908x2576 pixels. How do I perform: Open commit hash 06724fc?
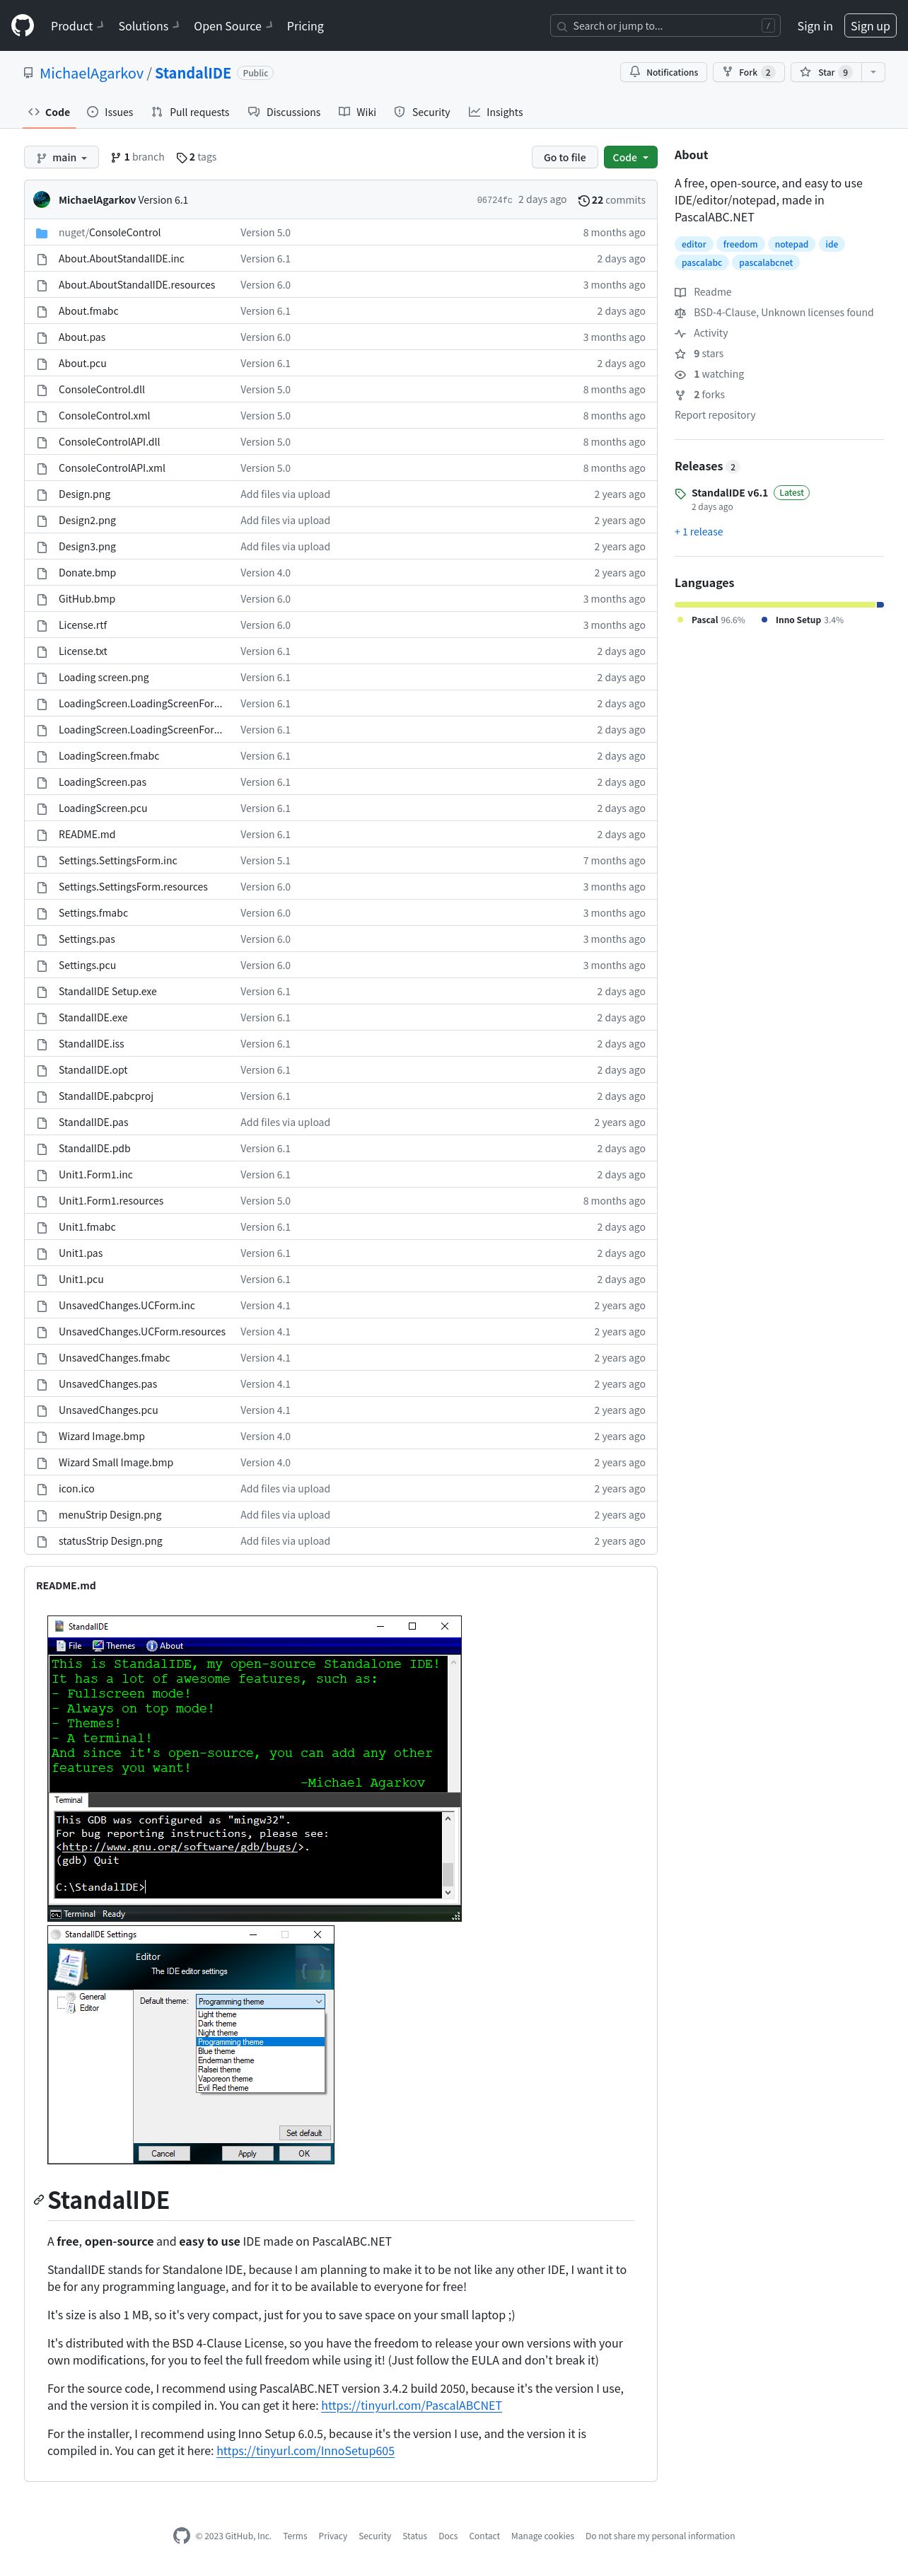494,200
